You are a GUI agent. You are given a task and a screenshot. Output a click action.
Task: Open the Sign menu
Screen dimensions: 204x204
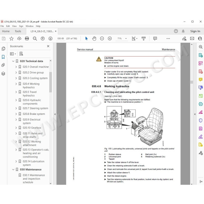click(21, 26)
